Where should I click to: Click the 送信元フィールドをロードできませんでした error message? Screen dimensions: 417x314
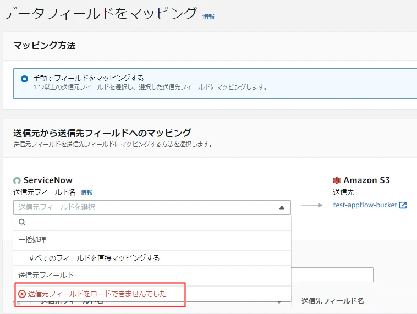[x=97, y=294]
